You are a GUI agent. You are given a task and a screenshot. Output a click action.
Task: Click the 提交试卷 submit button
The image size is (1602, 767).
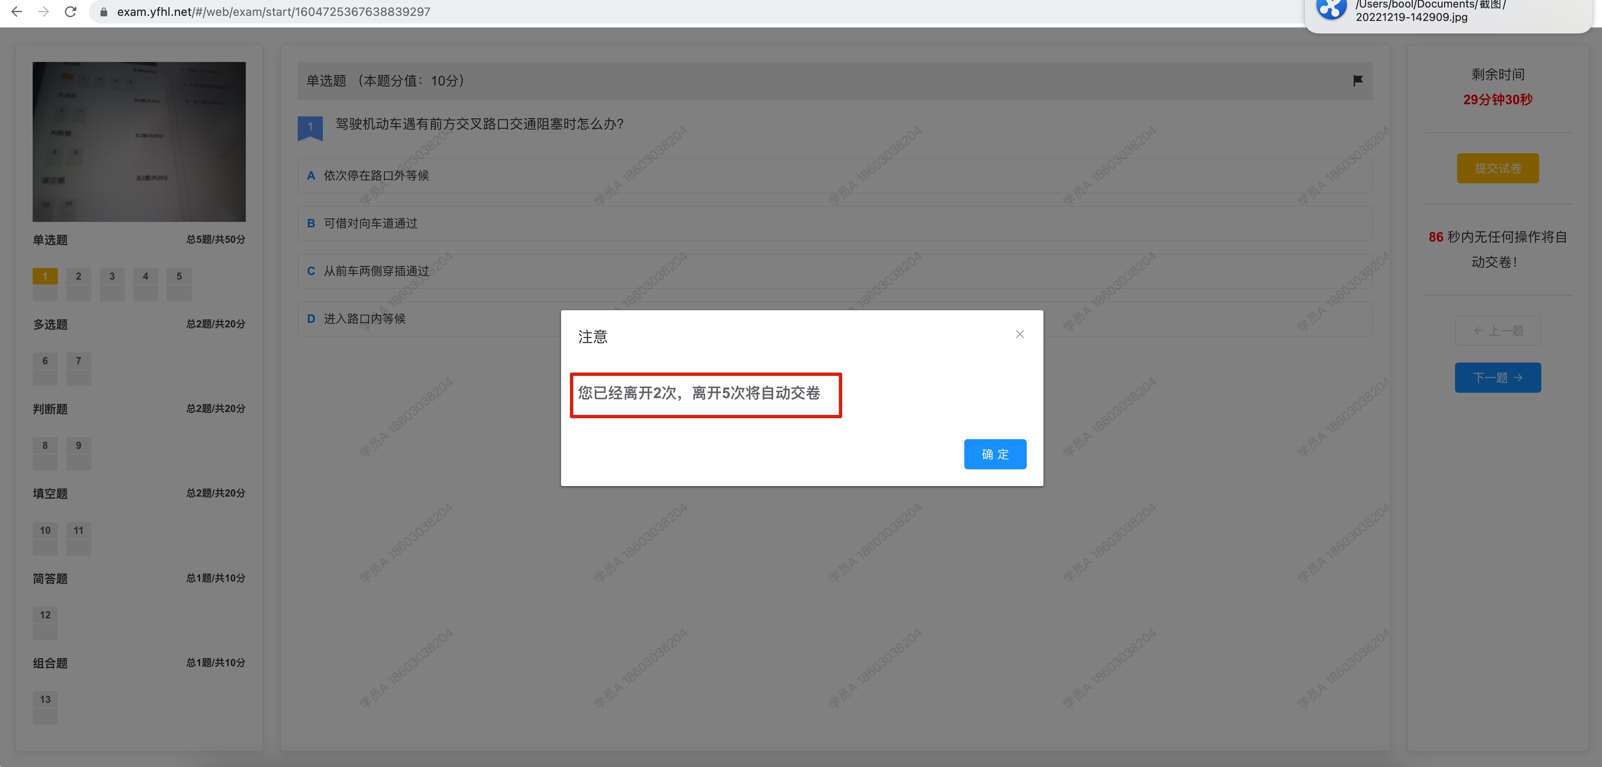1497,168
